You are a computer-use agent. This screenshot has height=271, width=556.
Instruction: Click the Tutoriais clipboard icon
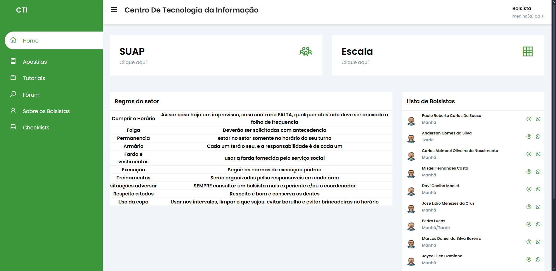tap(13, 78)
